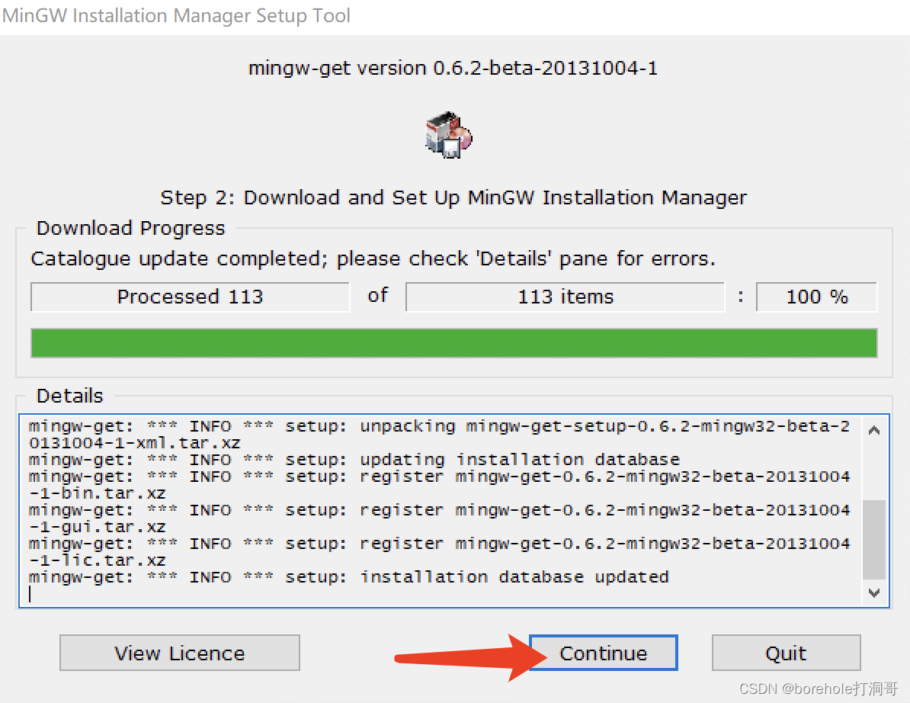Click the Details pane scroll-down arrow
Viewport: 910px width, 703px height.
tap(874, 592)
